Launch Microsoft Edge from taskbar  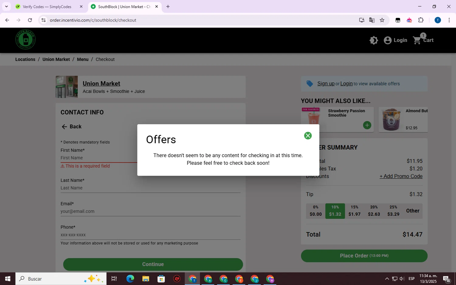(x=130, y=279)
